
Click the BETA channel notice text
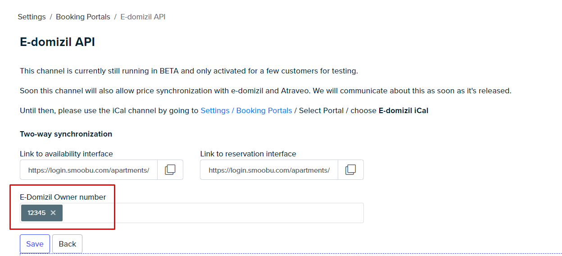189,71
